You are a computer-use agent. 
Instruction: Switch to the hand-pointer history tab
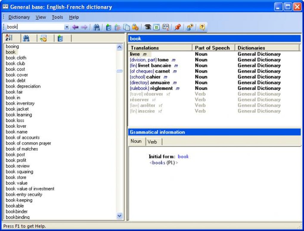click(43, 38)
